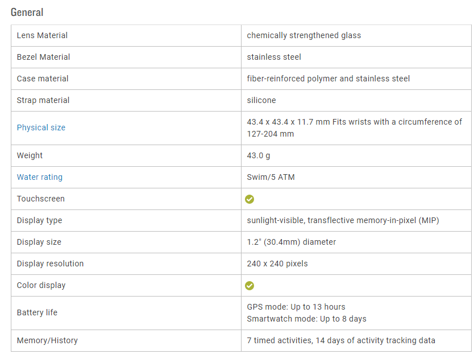Select the Weight label cell

[30, 155]
